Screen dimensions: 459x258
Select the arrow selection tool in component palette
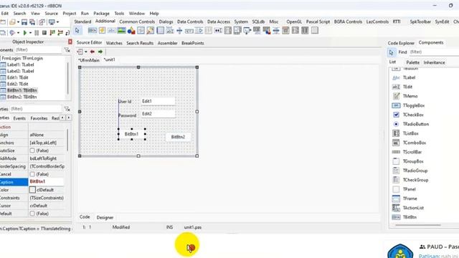tap(77, 30)
